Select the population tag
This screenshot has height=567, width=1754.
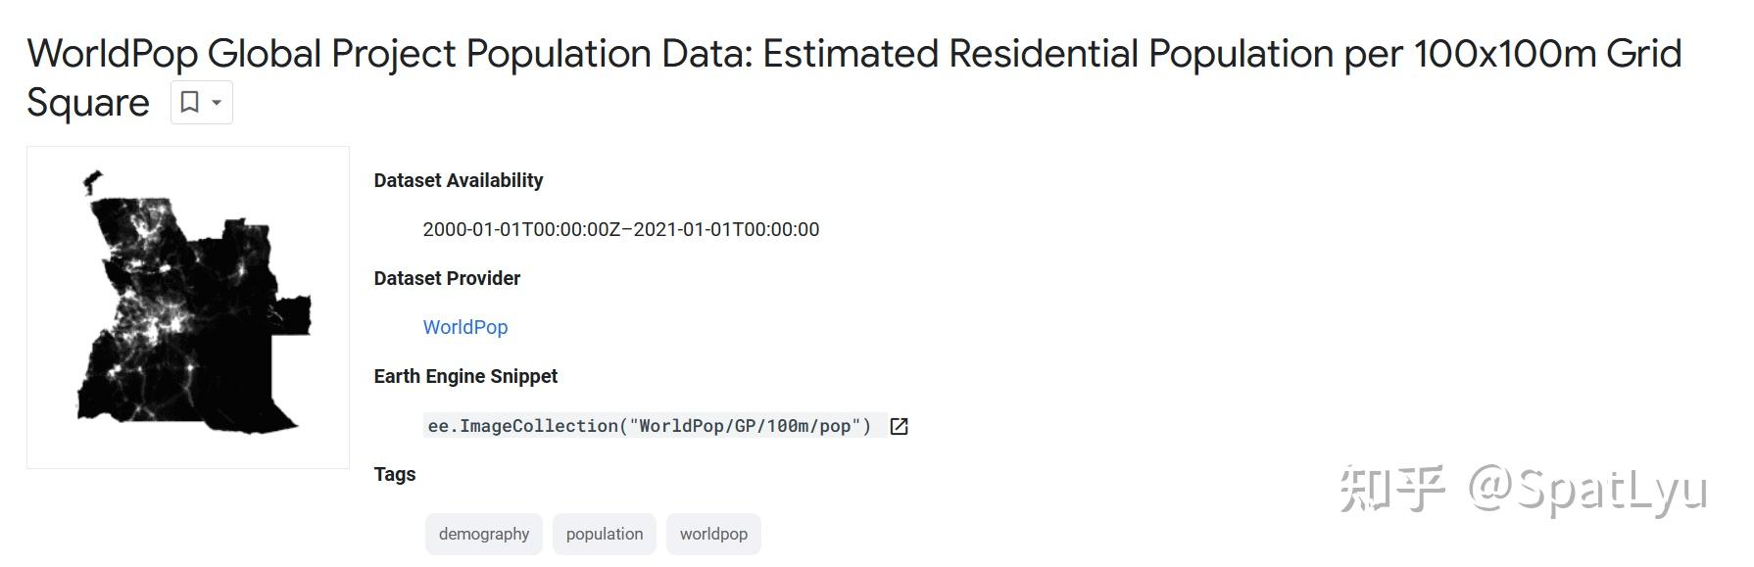(x=605, y=534)
